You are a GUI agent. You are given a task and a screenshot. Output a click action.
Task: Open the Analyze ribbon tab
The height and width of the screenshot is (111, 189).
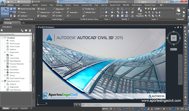[x=44, y=5]
